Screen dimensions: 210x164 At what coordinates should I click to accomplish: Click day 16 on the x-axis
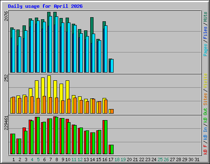click(105, 159)
